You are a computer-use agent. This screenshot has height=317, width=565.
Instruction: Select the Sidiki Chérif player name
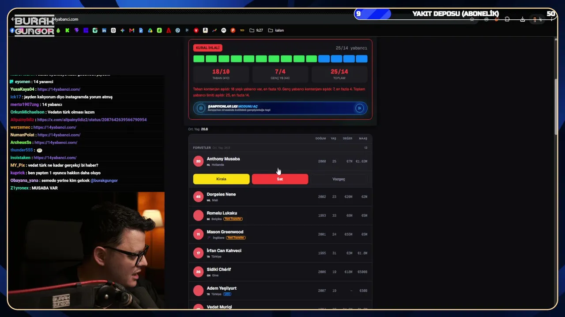(x=219, y=269)
